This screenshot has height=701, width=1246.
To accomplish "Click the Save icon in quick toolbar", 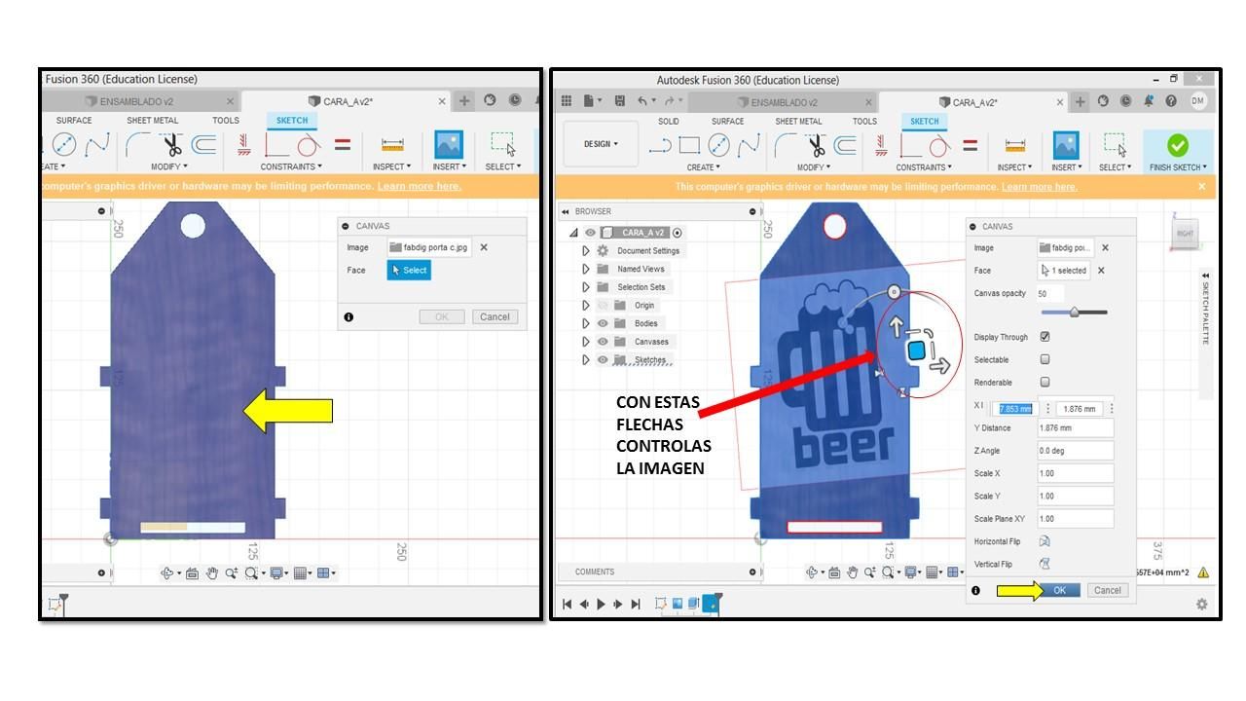I will pos(619,101).
